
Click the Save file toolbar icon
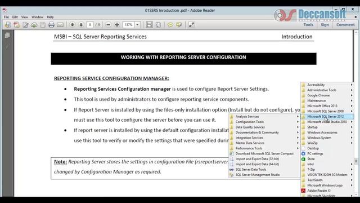pos(43,25)
